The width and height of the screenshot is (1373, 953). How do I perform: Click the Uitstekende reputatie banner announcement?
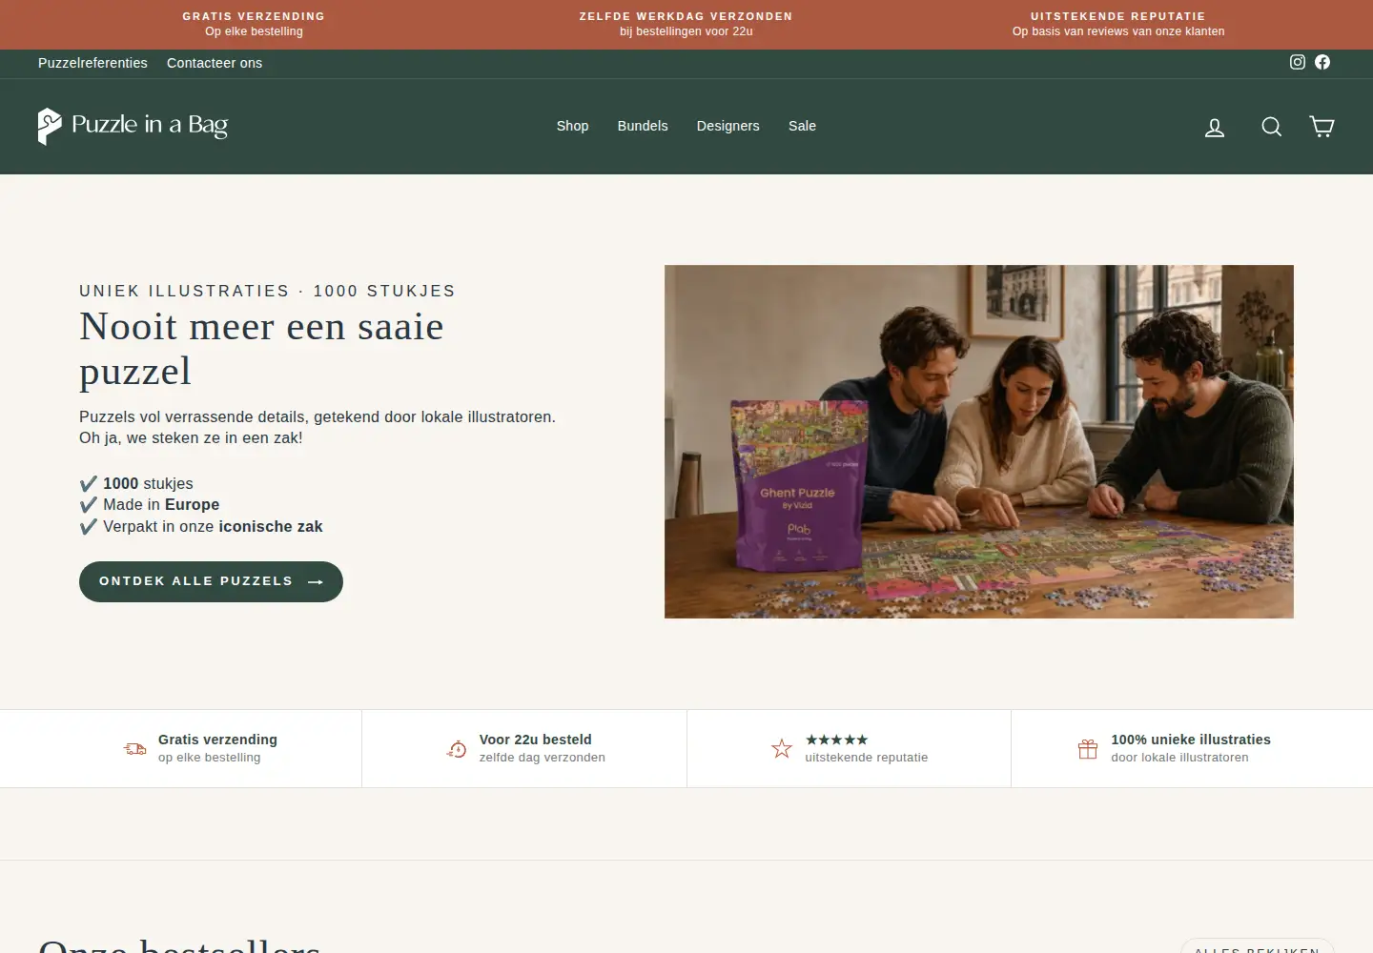1118,24
